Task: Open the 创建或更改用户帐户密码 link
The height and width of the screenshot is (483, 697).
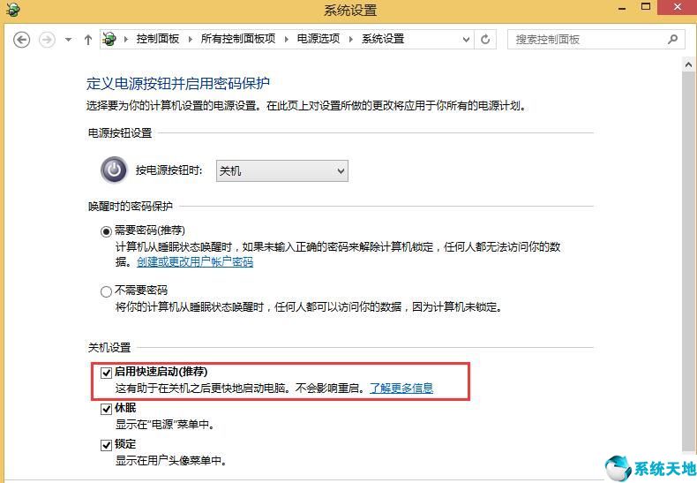Action: (195, 262)
